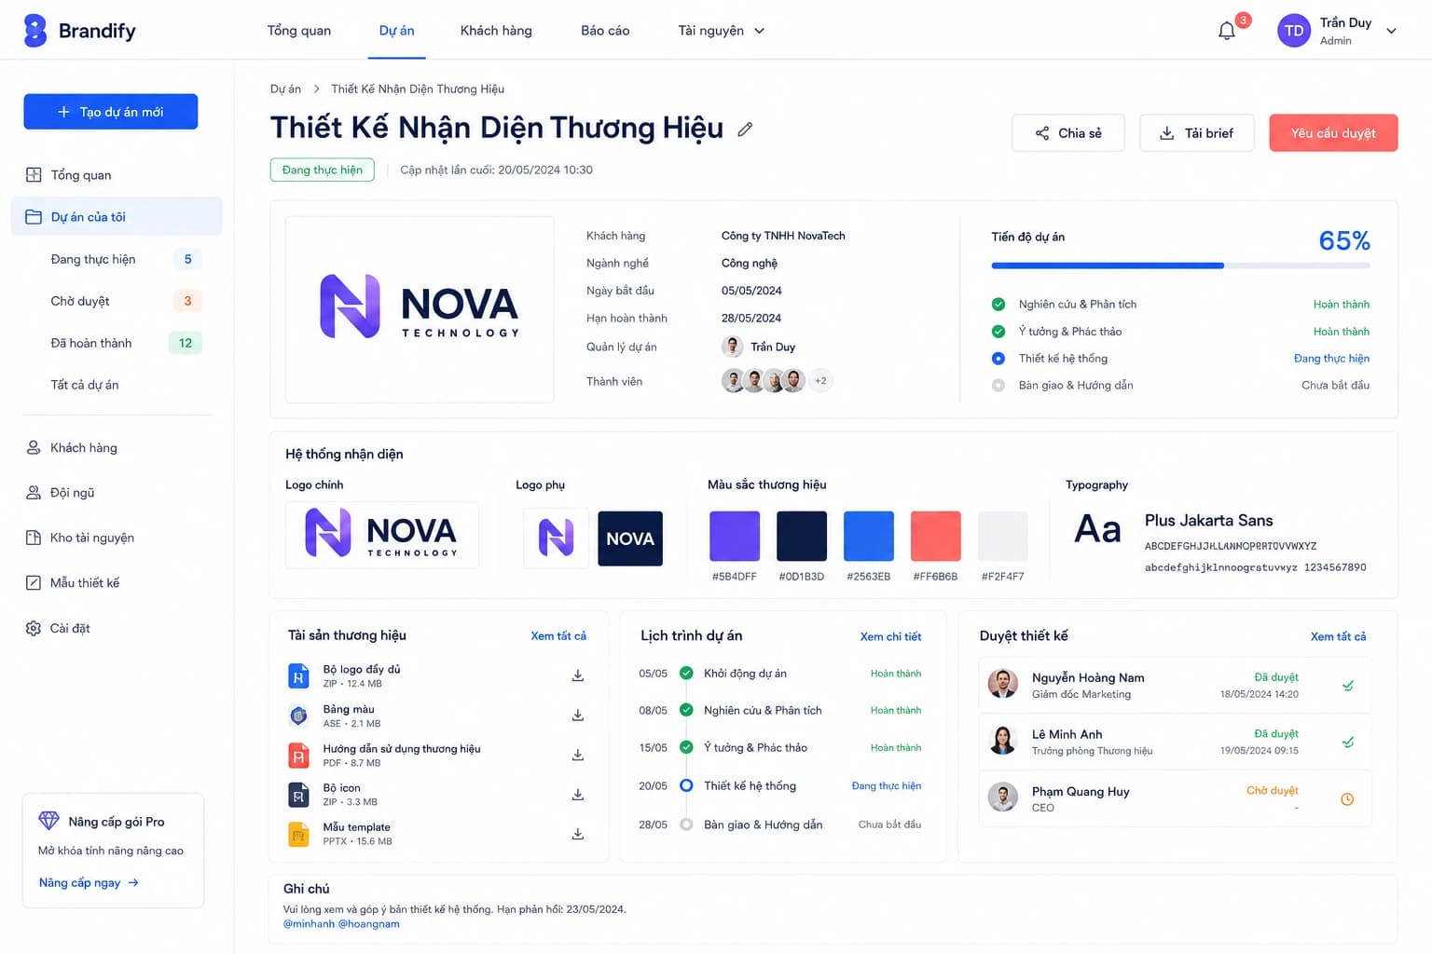Screen dimensions: 1432x954
Task: Click the 28/05 timeline marker circle
Action: pos(686,825)
